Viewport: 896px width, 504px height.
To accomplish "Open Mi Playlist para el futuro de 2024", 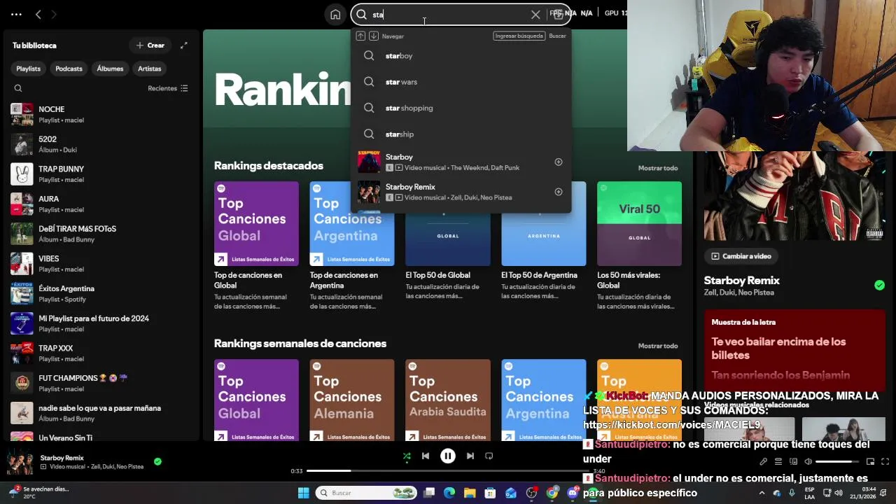I will click(101, 323).
